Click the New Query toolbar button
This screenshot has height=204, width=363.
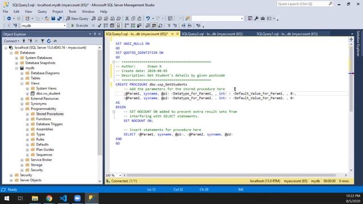[x=77, y=19]
